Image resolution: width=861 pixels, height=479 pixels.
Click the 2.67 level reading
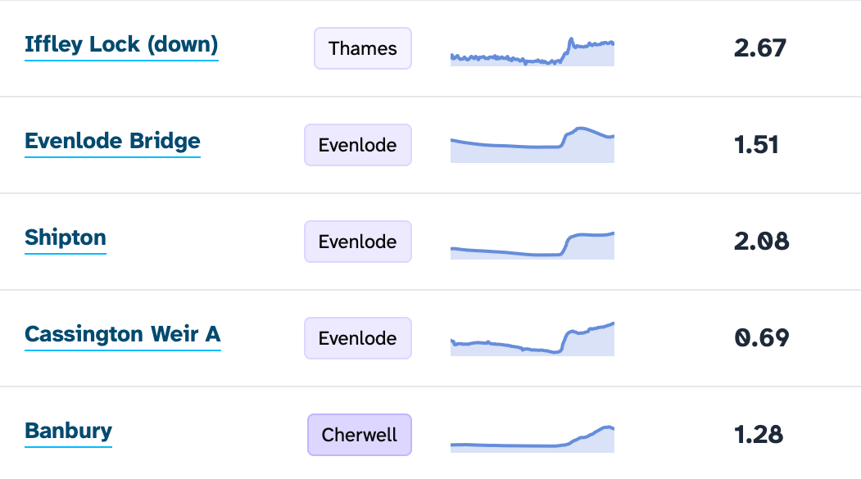pos(760,48)
